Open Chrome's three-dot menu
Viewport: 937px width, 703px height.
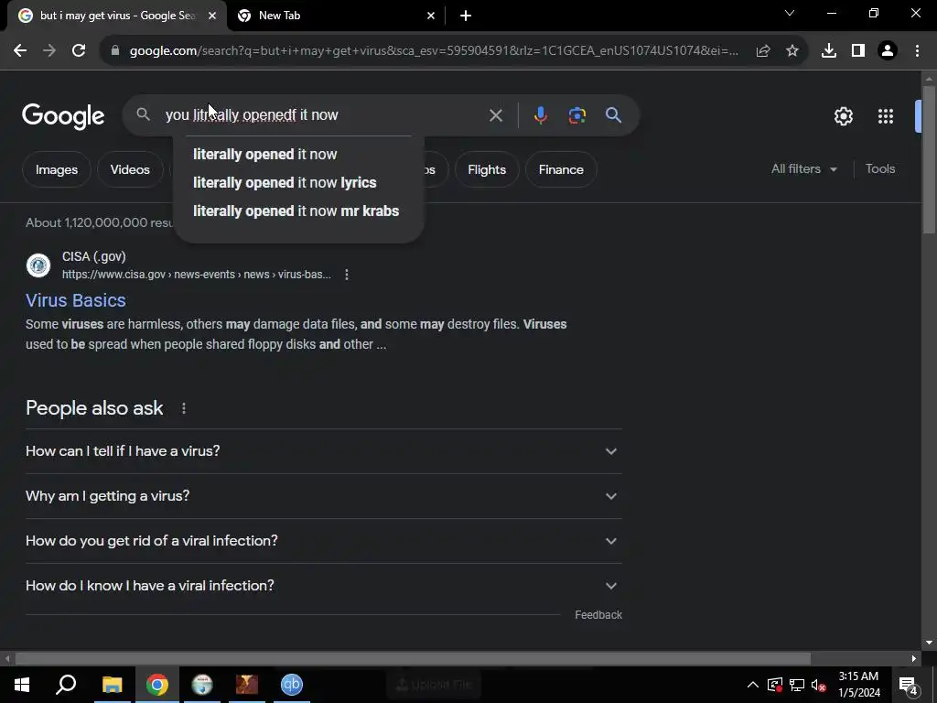917,51
